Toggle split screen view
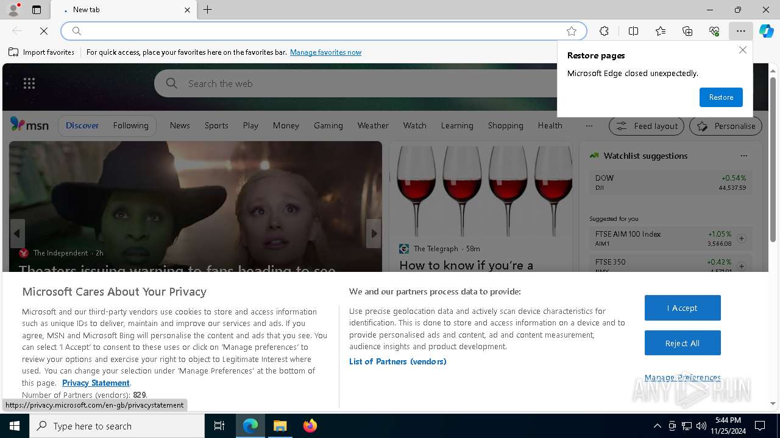The height and width of the screenshot is (438, 780). (633, 31)
